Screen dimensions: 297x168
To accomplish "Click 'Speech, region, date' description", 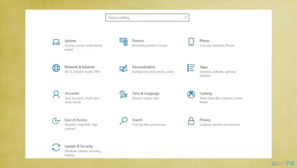I will coord(146,98).
